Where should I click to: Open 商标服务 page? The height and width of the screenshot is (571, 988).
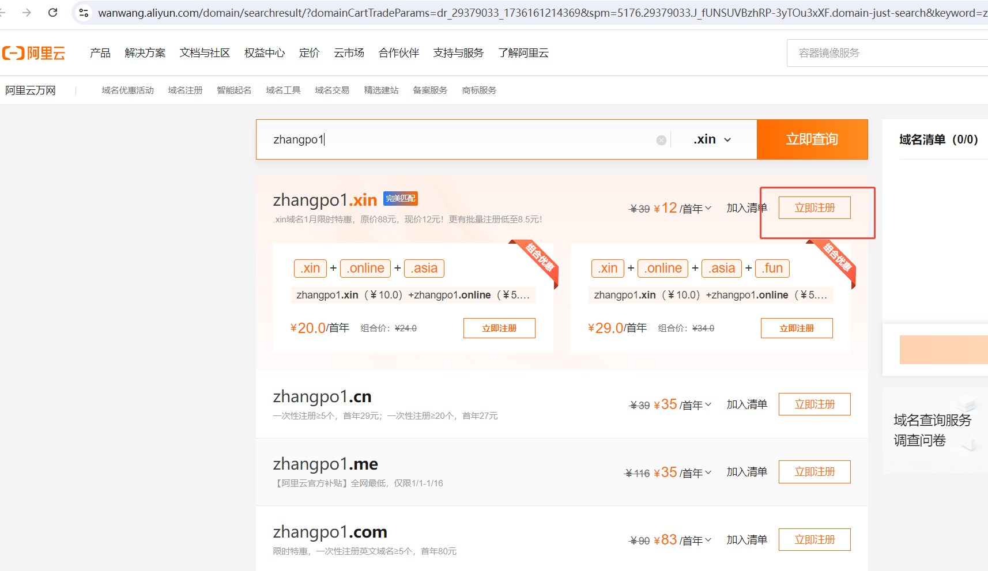pyautogui.click(x=480, y=90)
